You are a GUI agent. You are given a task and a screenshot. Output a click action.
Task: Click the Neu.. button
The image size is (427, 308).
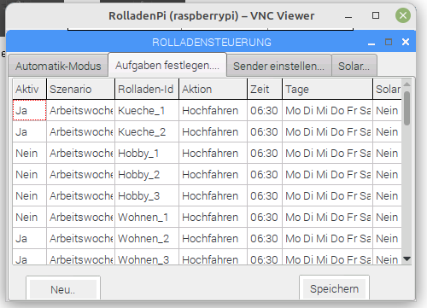[63, 289]
